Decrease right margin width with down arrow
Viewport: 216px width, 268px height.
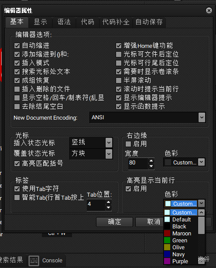(151, 166)
